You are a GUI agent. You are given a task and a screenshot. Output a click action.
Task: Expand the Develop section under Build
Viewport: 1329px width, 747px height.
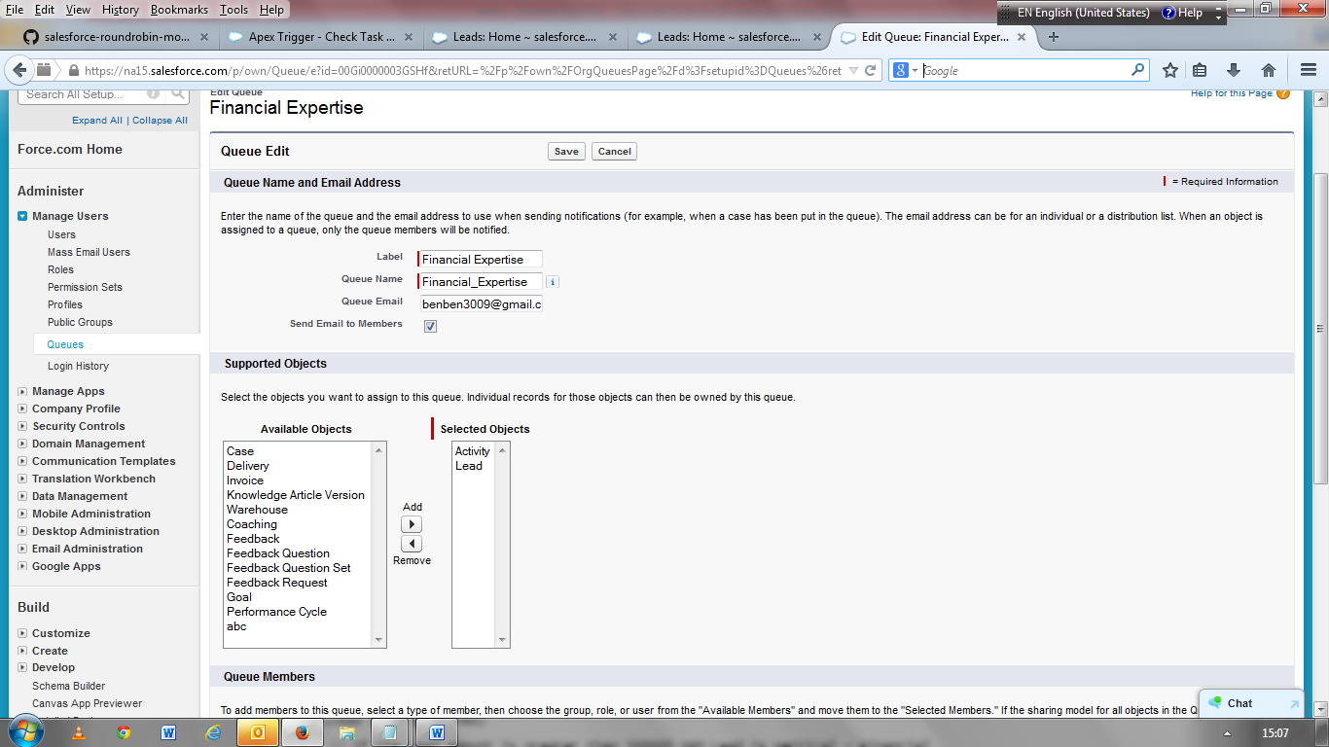coord(22,667)
